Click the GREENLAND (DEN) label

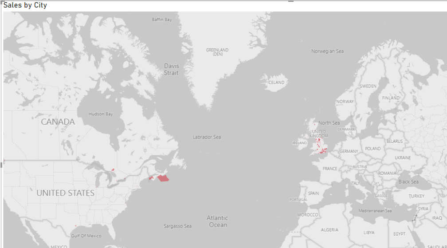[217, 52]
